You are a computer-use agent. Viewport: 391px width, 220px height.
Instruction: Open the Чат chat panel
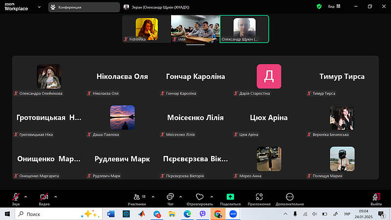pyautogui.click(x=170, y=198)
